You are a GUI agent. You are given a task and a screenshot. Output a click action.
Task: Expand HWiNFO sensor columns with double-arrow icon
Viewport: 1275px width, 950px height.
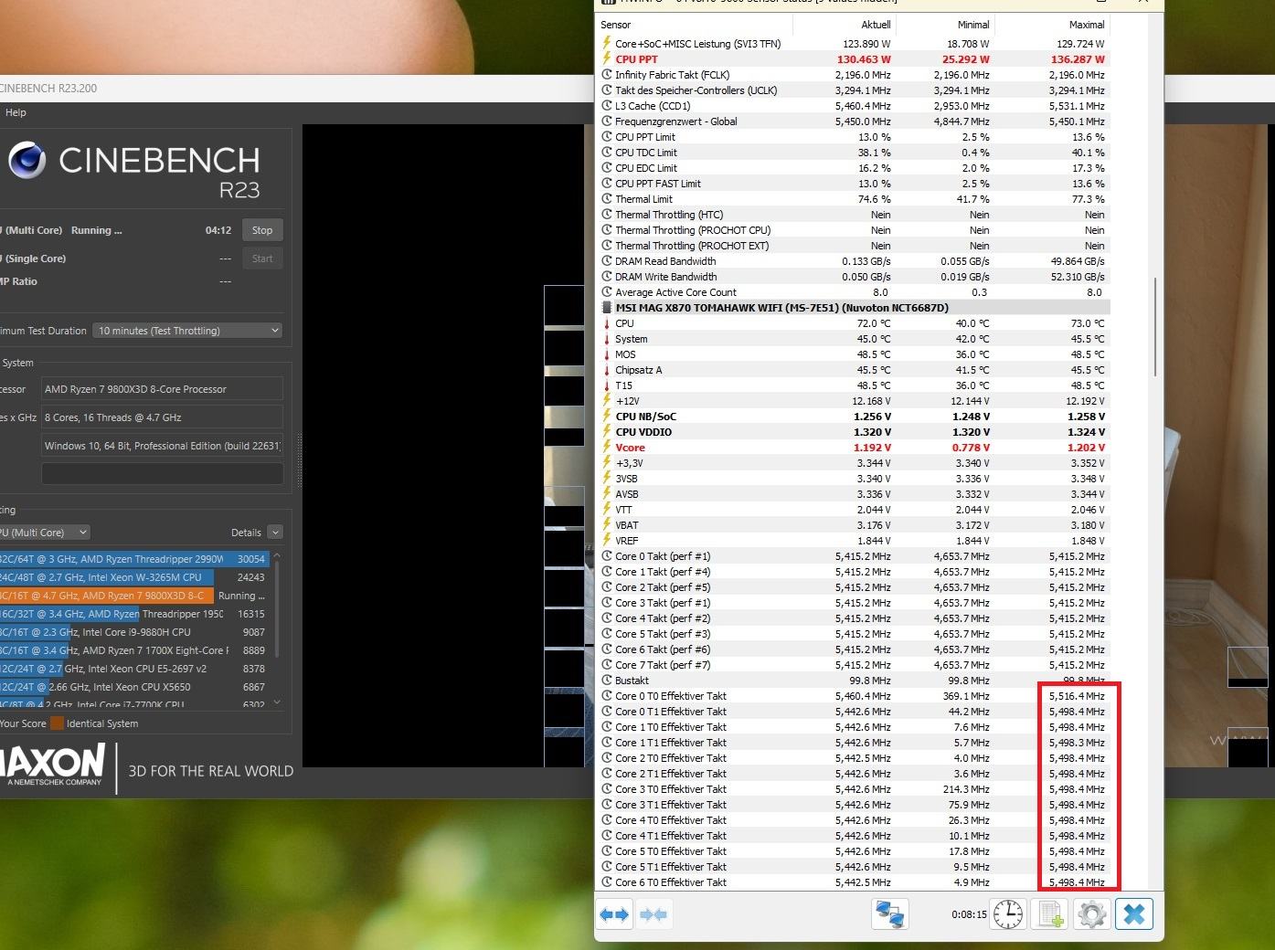tap(614, 914)
